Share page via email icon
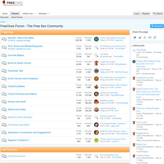The height and width of the screenshot is (164, 164). (150, 37)
